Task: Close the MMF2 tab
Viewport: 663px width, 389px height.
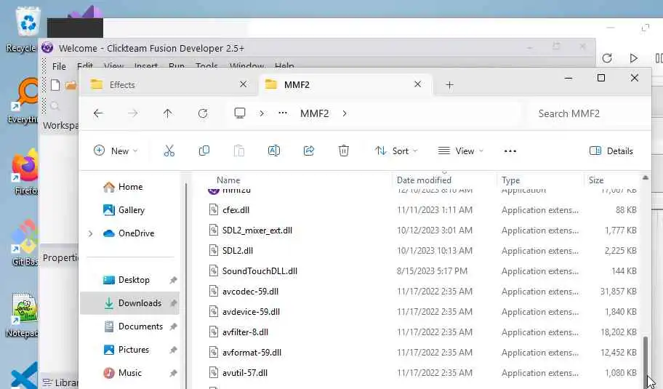Action: 418,84
